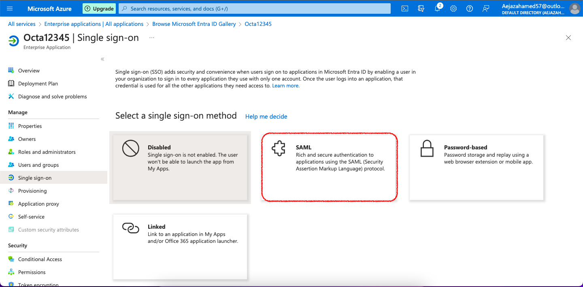Click the Upgrade button
This screenshot has width=583, height=287.
pyautogui.click(x=99, y=9)
